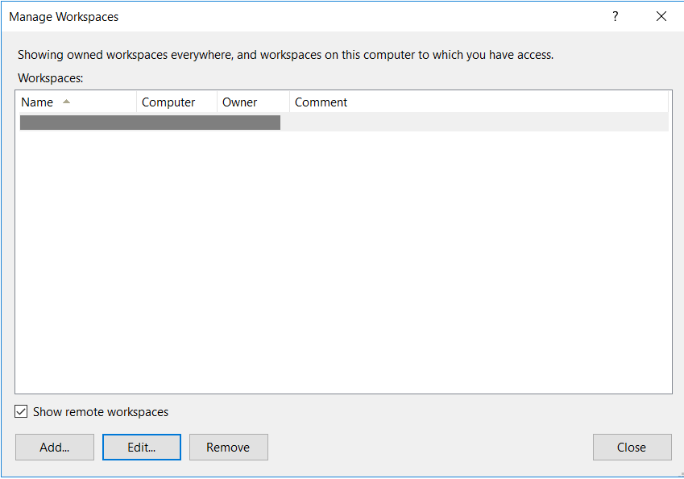Click the sort arrow in Name column
Screen dimensions: 684x479
[66, 102]
